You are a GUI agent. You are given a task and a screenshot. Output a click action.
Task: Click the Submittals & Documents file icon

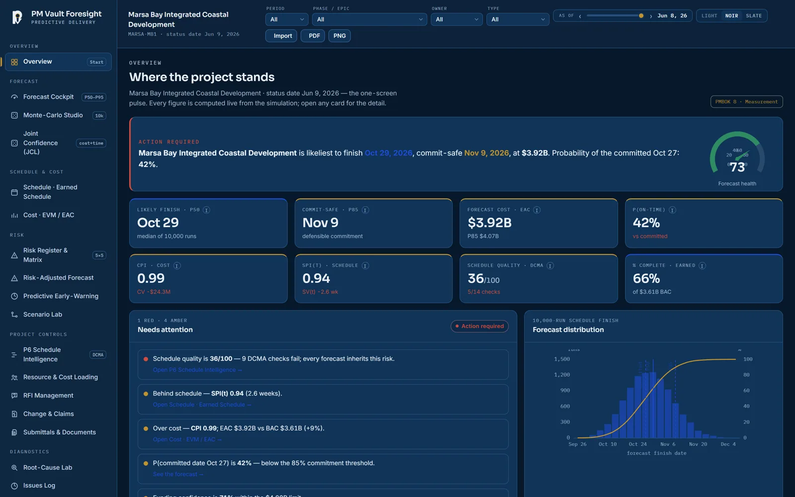[x=14, y=432]
